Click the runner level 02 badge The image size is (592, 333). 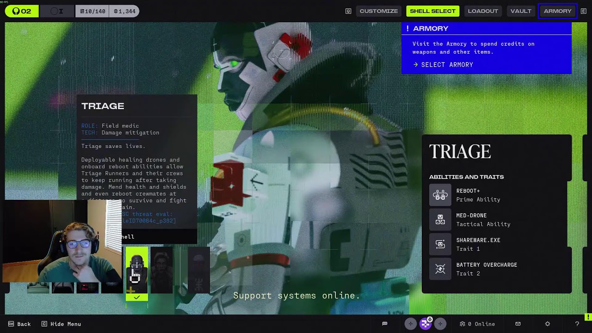(x=22, y=11)
